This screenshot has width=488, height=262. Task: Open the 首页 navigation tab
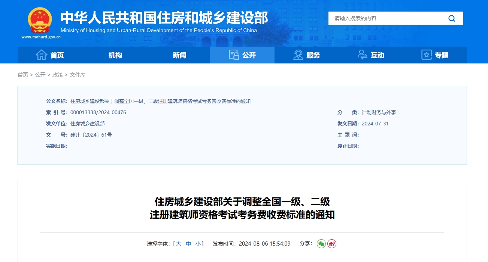(x=50, y=55)
